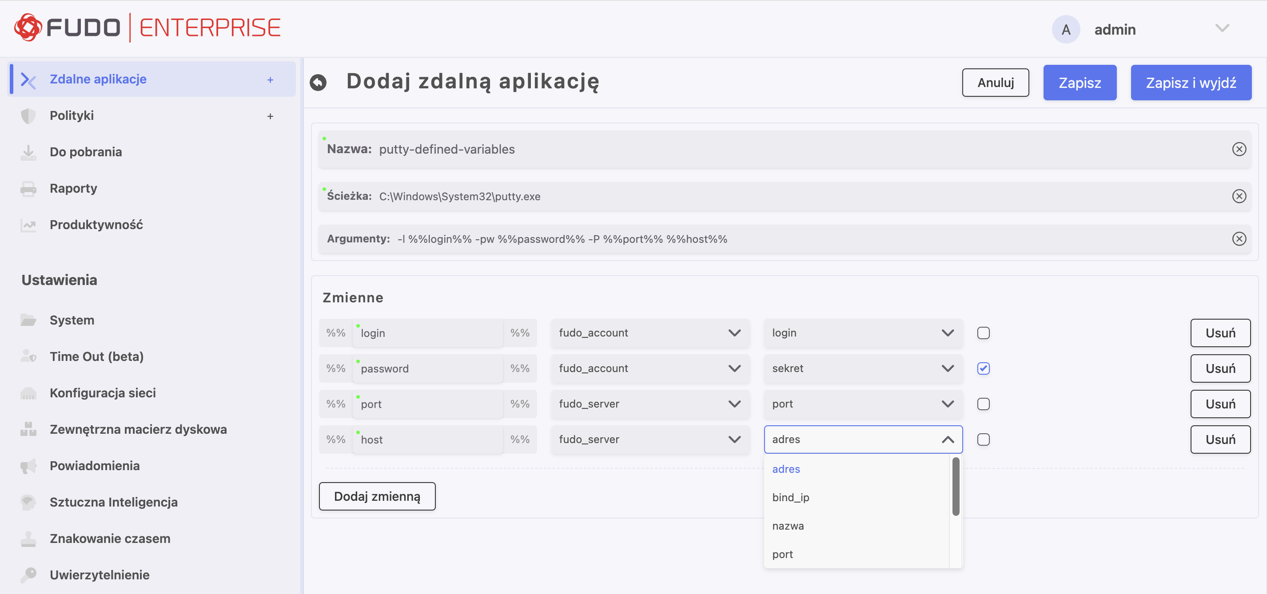Click the back arrow icon beside page title
1267x594 pixels.
click(x=318, y=82)
